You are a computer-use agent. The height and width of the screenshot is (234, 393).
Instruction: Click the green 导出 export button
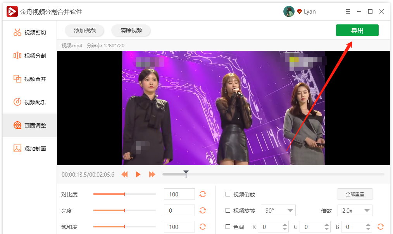pyautogui.click(x=357, y=30)
